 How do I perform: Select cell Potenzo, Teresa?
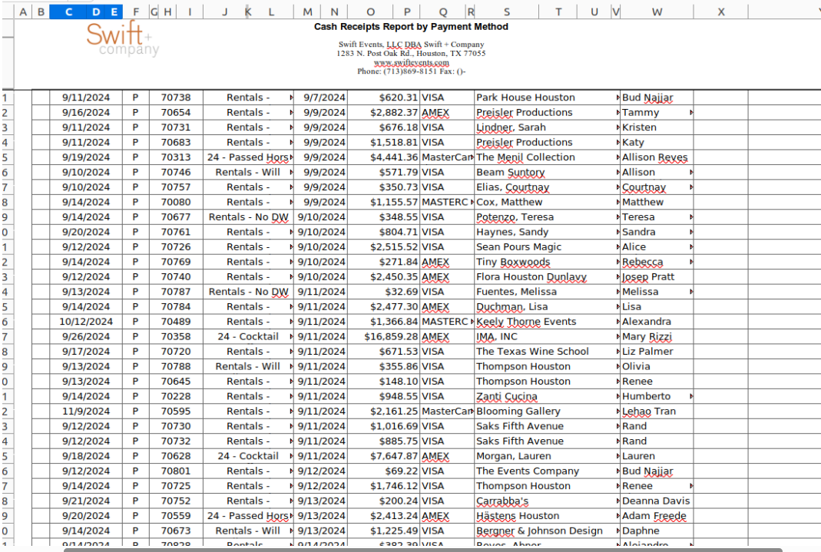pyautogui.click(x=547, y=217)
